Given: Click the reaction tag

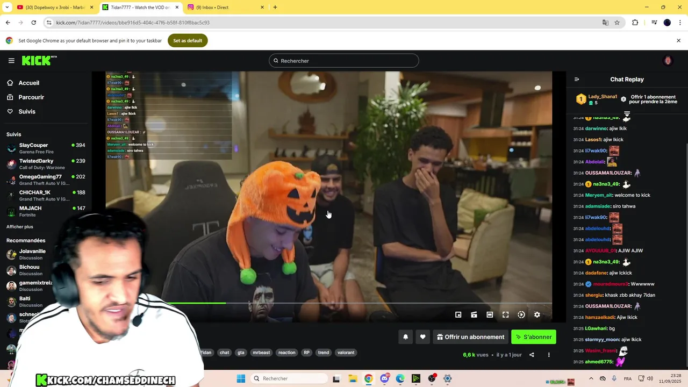Looking at the screenshot, I should [286, 353].
